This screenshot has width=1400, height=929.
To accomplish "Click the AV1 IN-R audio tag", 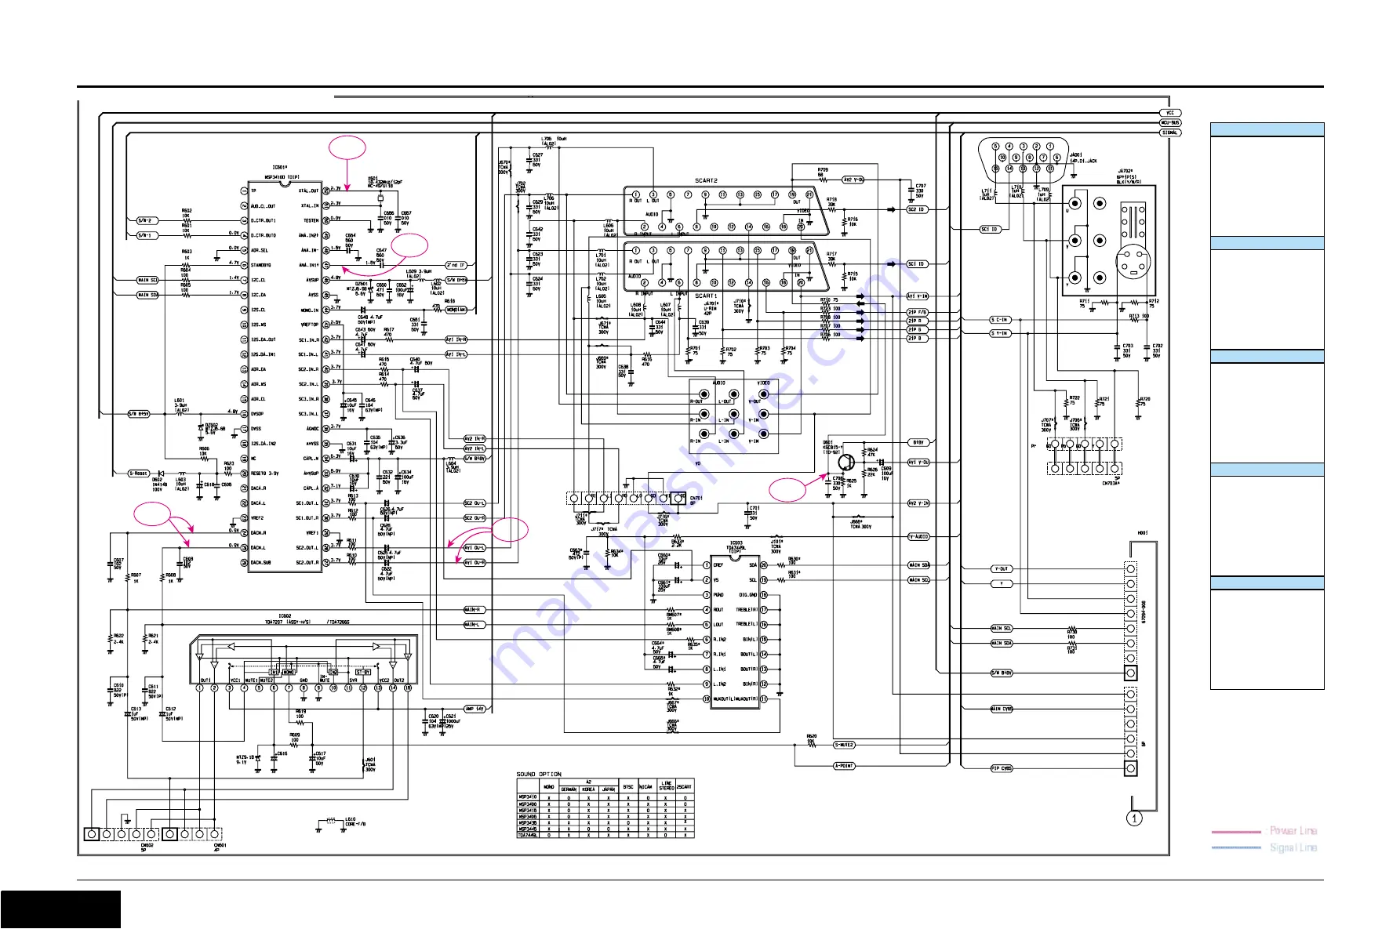I will click(x=456, y=339).
